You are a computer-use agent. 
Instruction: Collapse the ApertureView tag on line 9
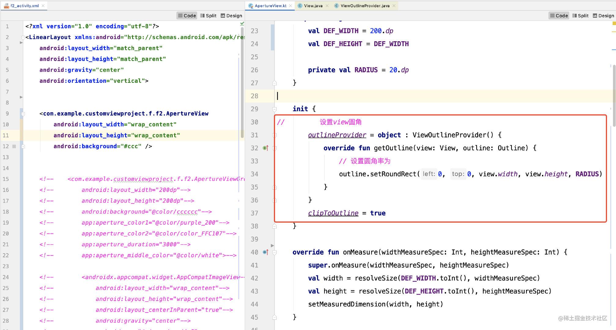23,114
